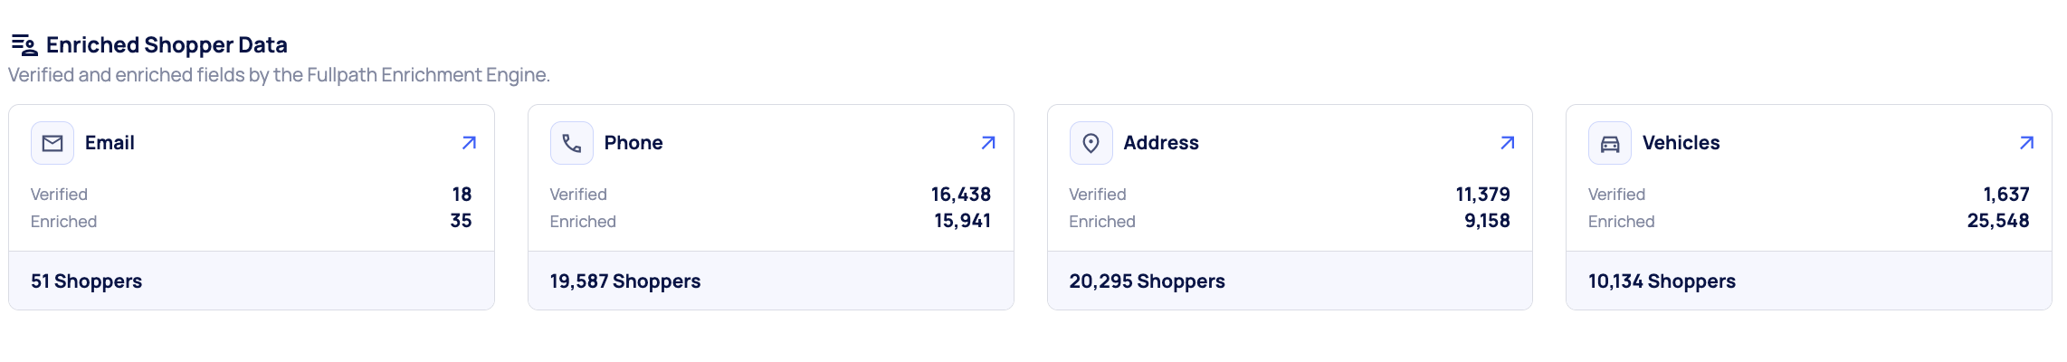Click the Enriched Shopper Data header icon
The image size is (2067, 362).
24,44
